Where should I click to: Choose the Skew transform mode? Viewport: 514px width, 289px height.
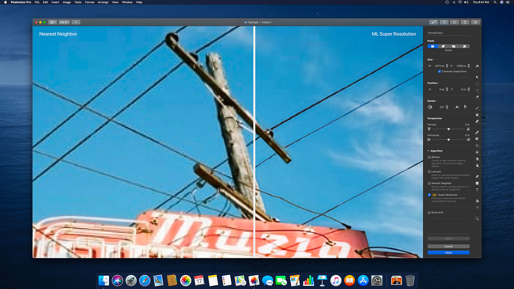tap(443, 46)
